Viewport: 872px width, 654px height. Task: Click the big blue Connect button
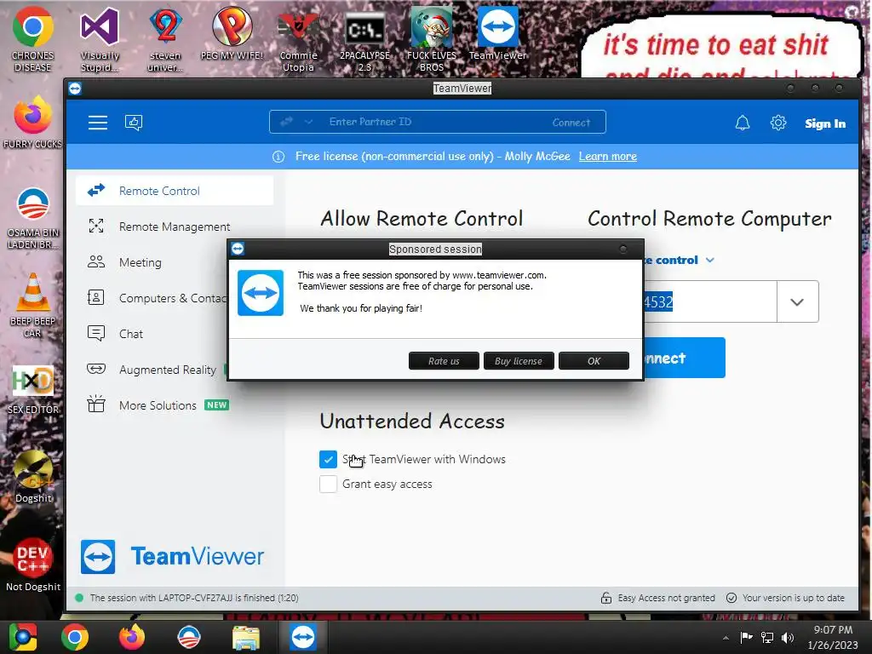point(685,358)
